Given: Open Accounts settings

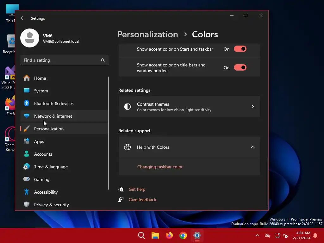Looking at the screenshot, I should click(65, 154).
